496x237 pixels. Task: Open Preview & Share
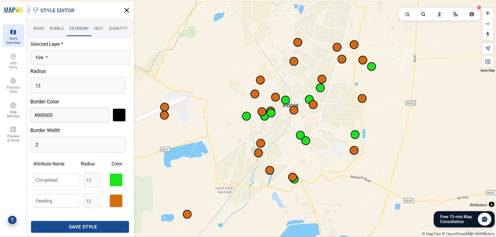pyautogui.click(x=13, y=134)
